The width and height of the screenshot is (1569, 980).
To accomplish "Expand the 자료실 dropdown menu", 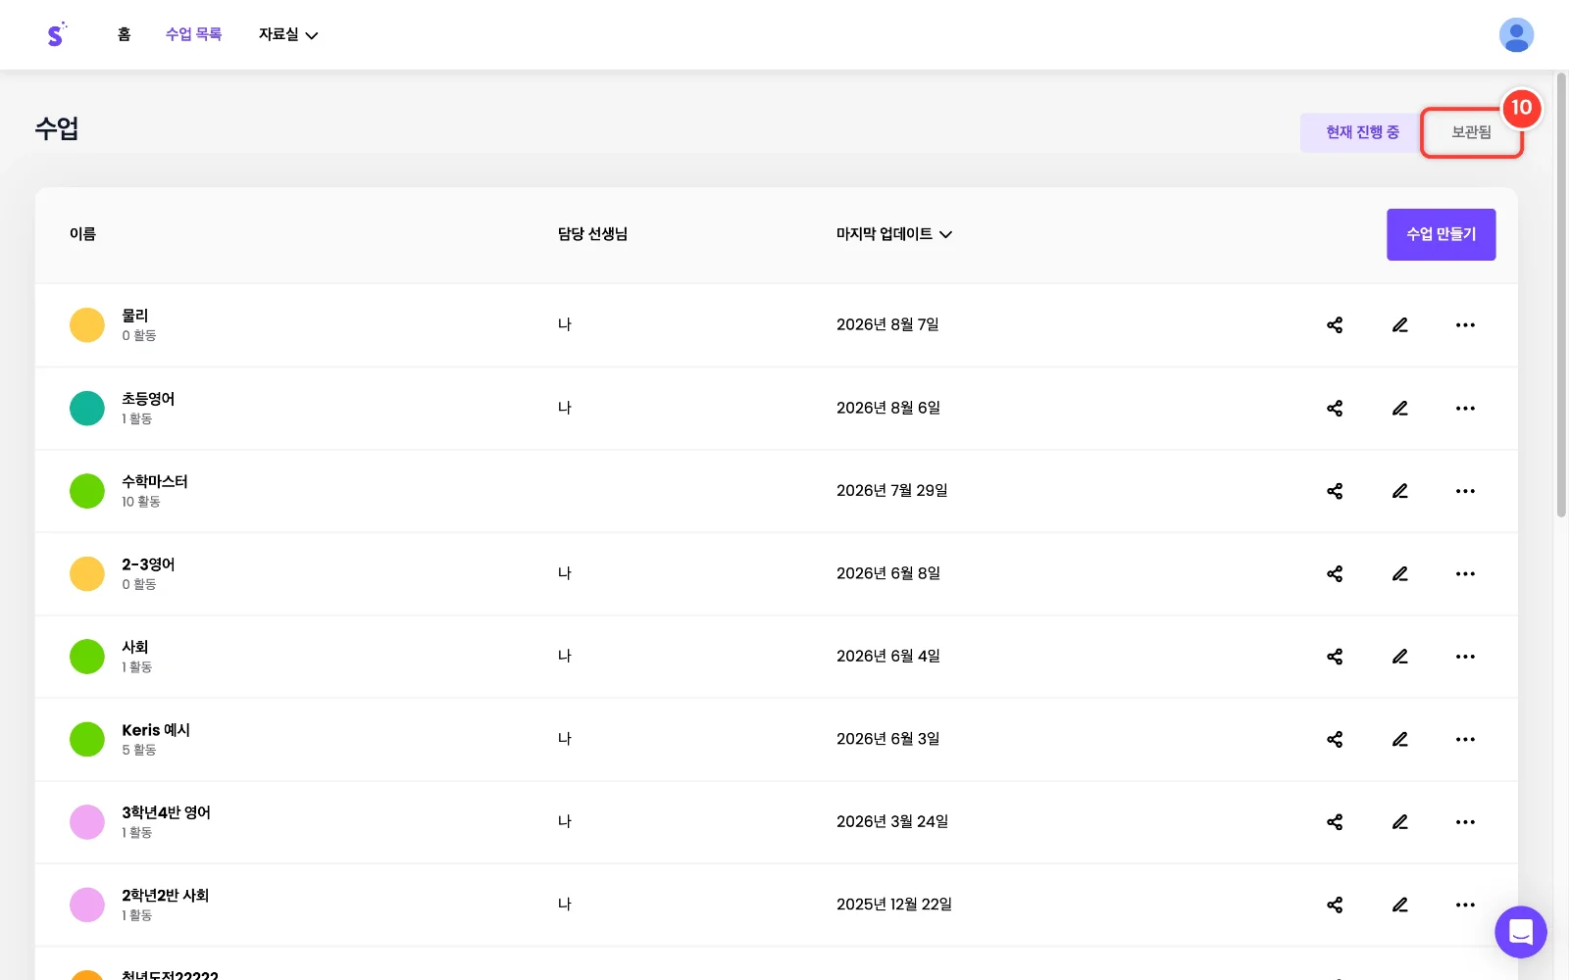I will pos(287,34).
